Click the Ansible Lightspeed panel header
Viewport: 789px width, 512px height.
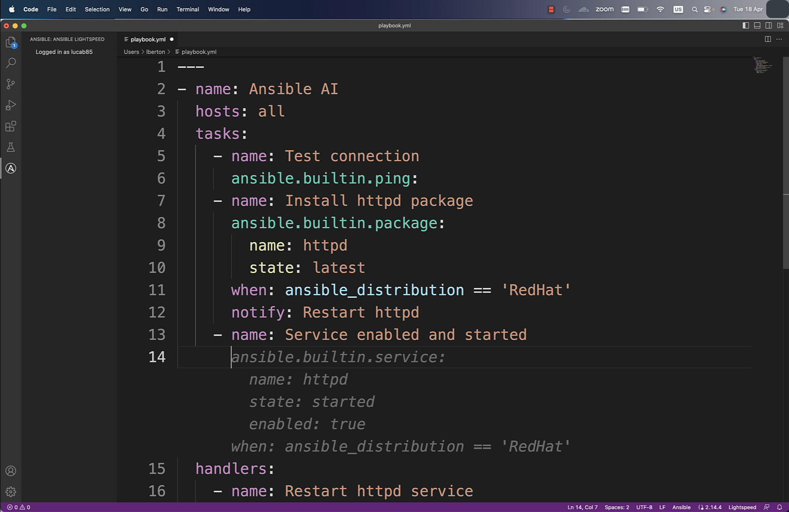[x=67, y=39]
